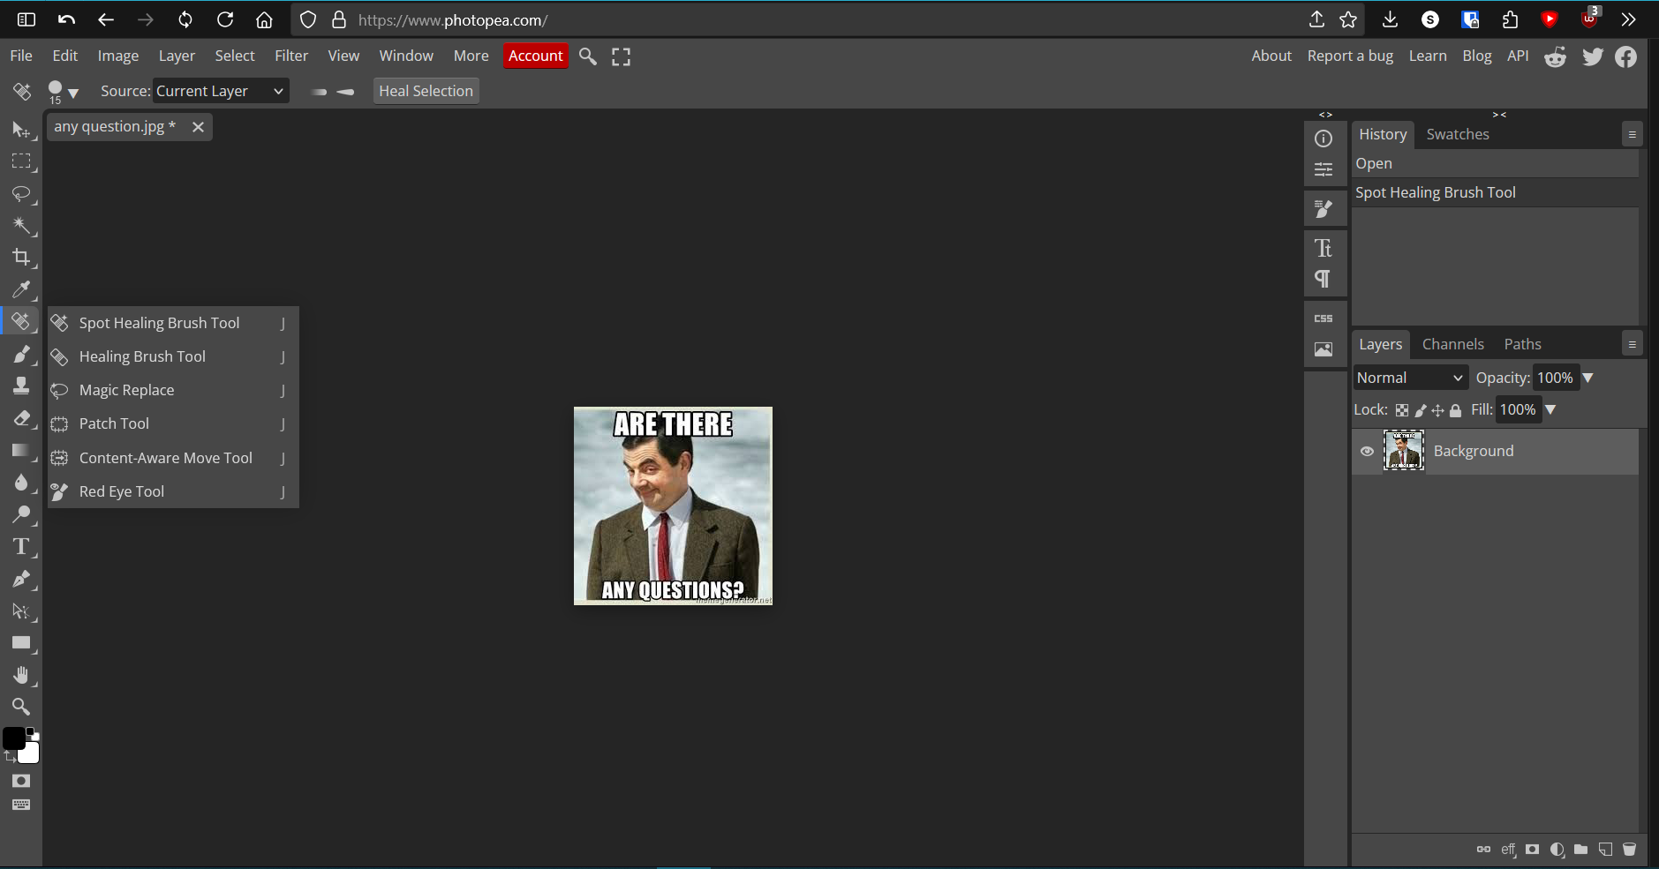The height and width of the screenshot is (869, 1659).
Task: Hide the Background layer with eye icon
Action: [x=1368, y=452]
